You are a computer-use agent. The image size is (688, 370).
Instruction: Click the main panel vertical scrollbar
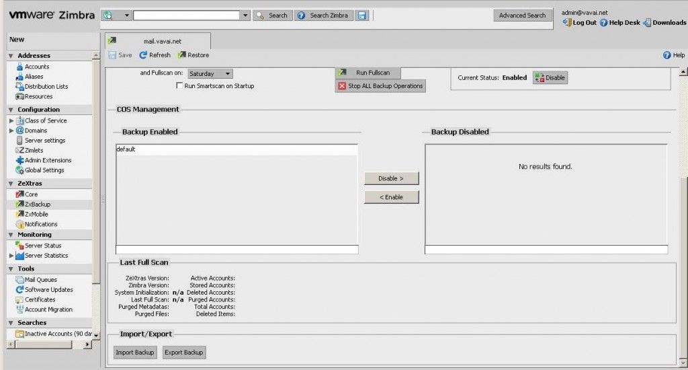(x=683, y=268)
